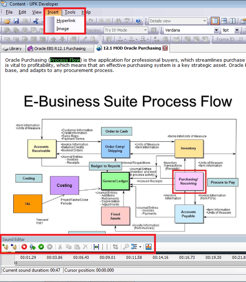Click the move down arrow icon

click(x=62, y=39)
